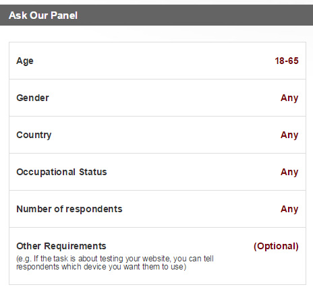This screenshot has width=313, height=287.
Task: Click the device hint text line
Action: point(101,267)
